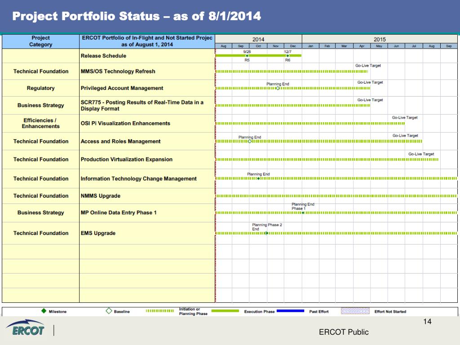Click the Efficiencies / Enhancements category cell

click(41, 123)
